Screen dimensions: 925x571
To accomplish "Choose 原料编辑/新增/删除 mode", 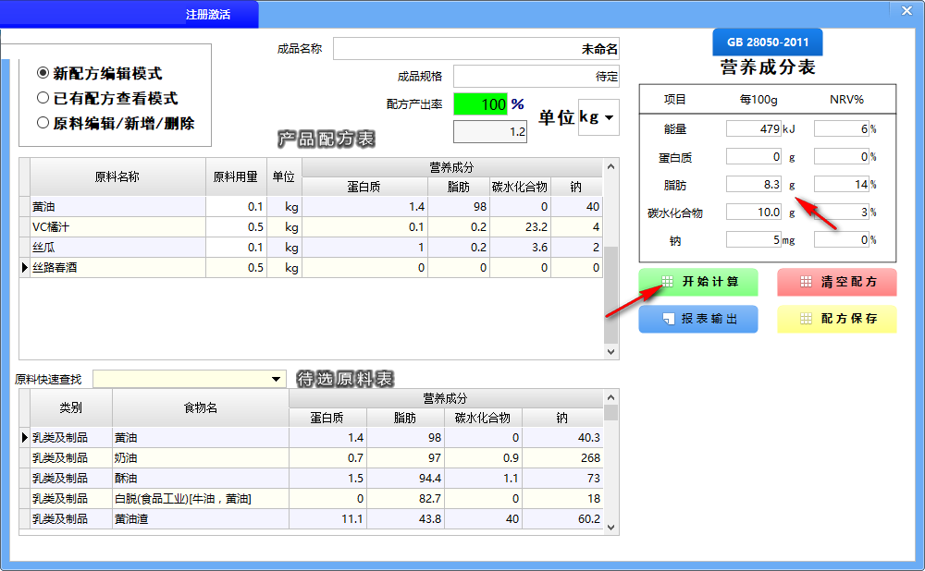I will [43, 123].
